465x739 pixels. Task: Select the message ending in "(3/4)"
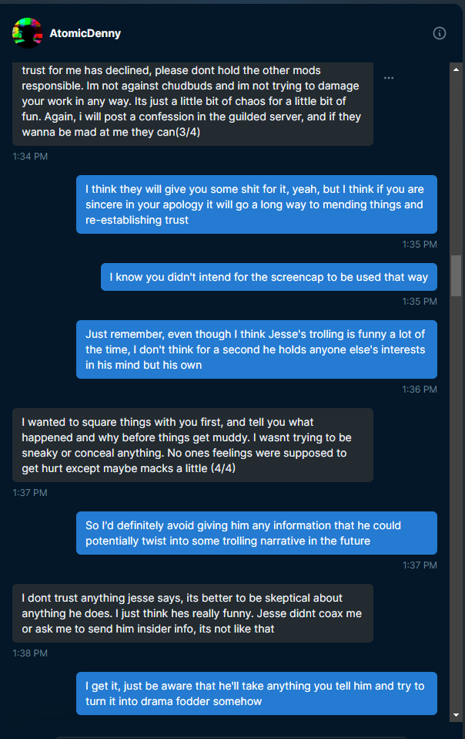point(192,101)
